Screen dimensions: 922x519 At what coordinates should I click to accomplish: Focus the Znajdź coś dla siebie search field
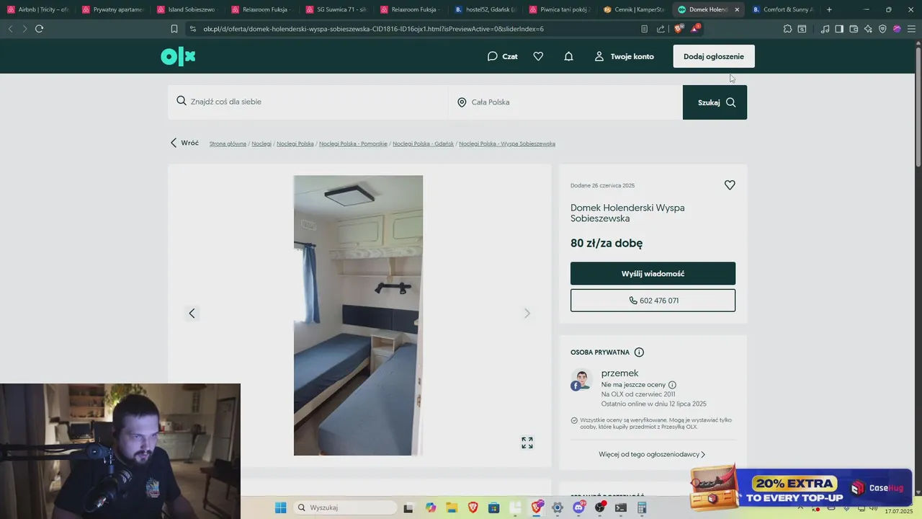(x=308, y=102)
